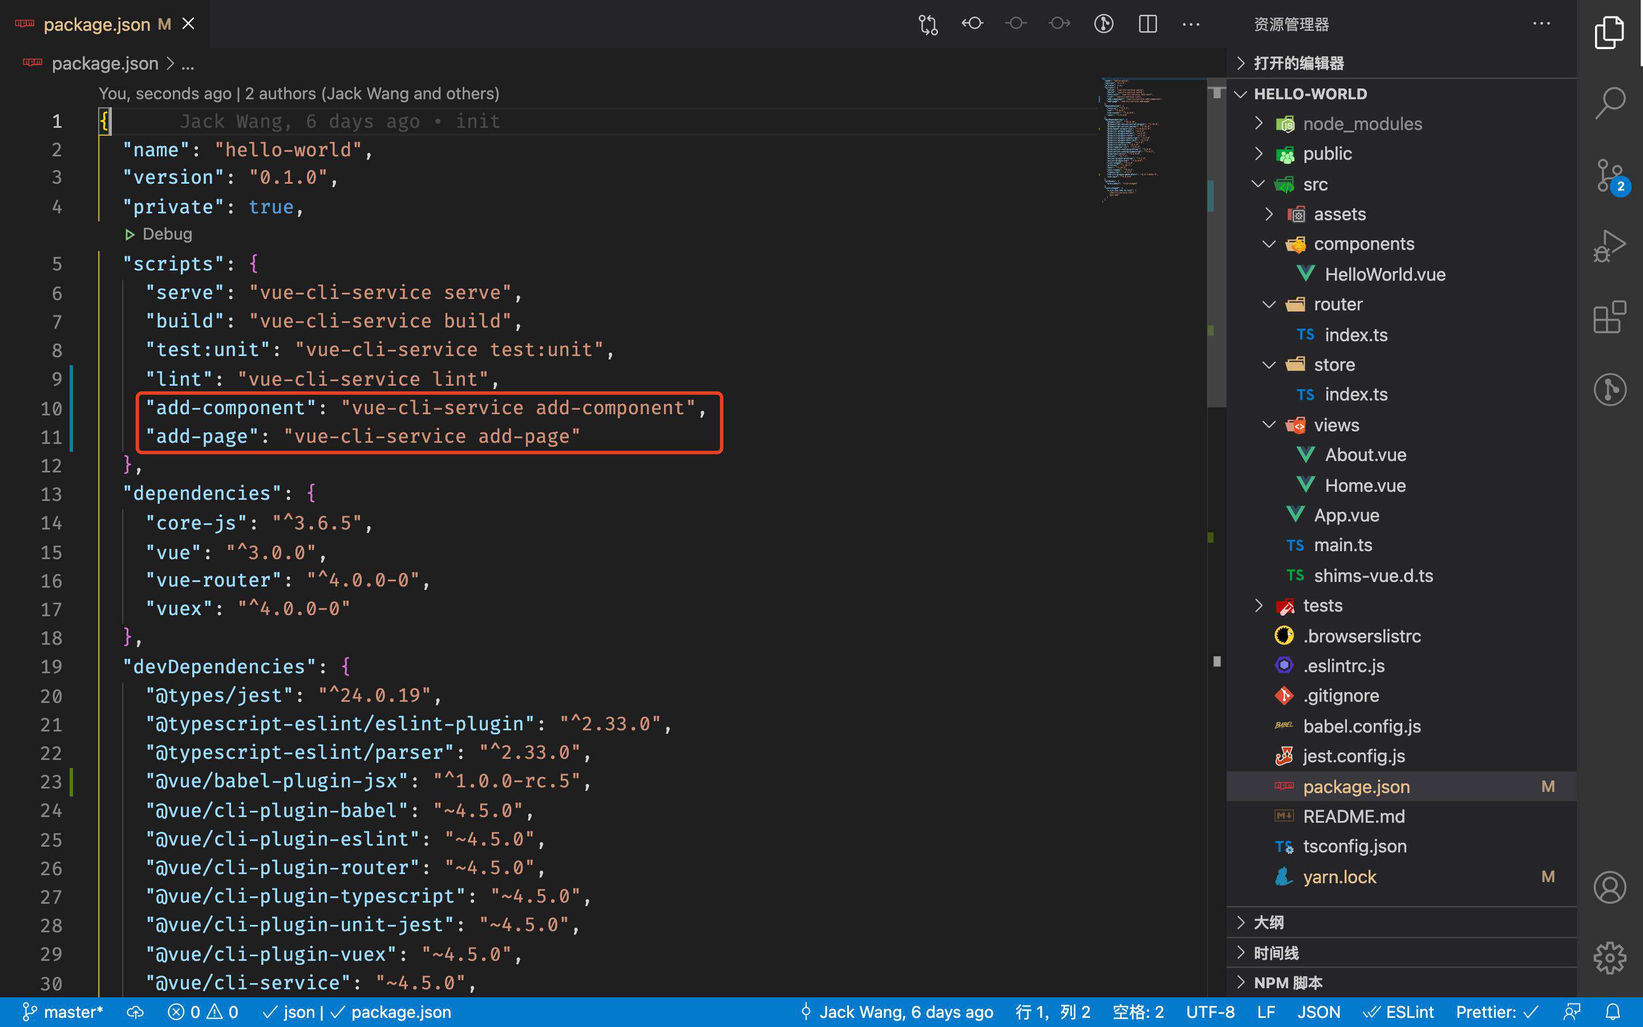The height and width of the screenshot is (1027, 1643).
Task: Collapse the src folder
Action: click(1401, 184)
